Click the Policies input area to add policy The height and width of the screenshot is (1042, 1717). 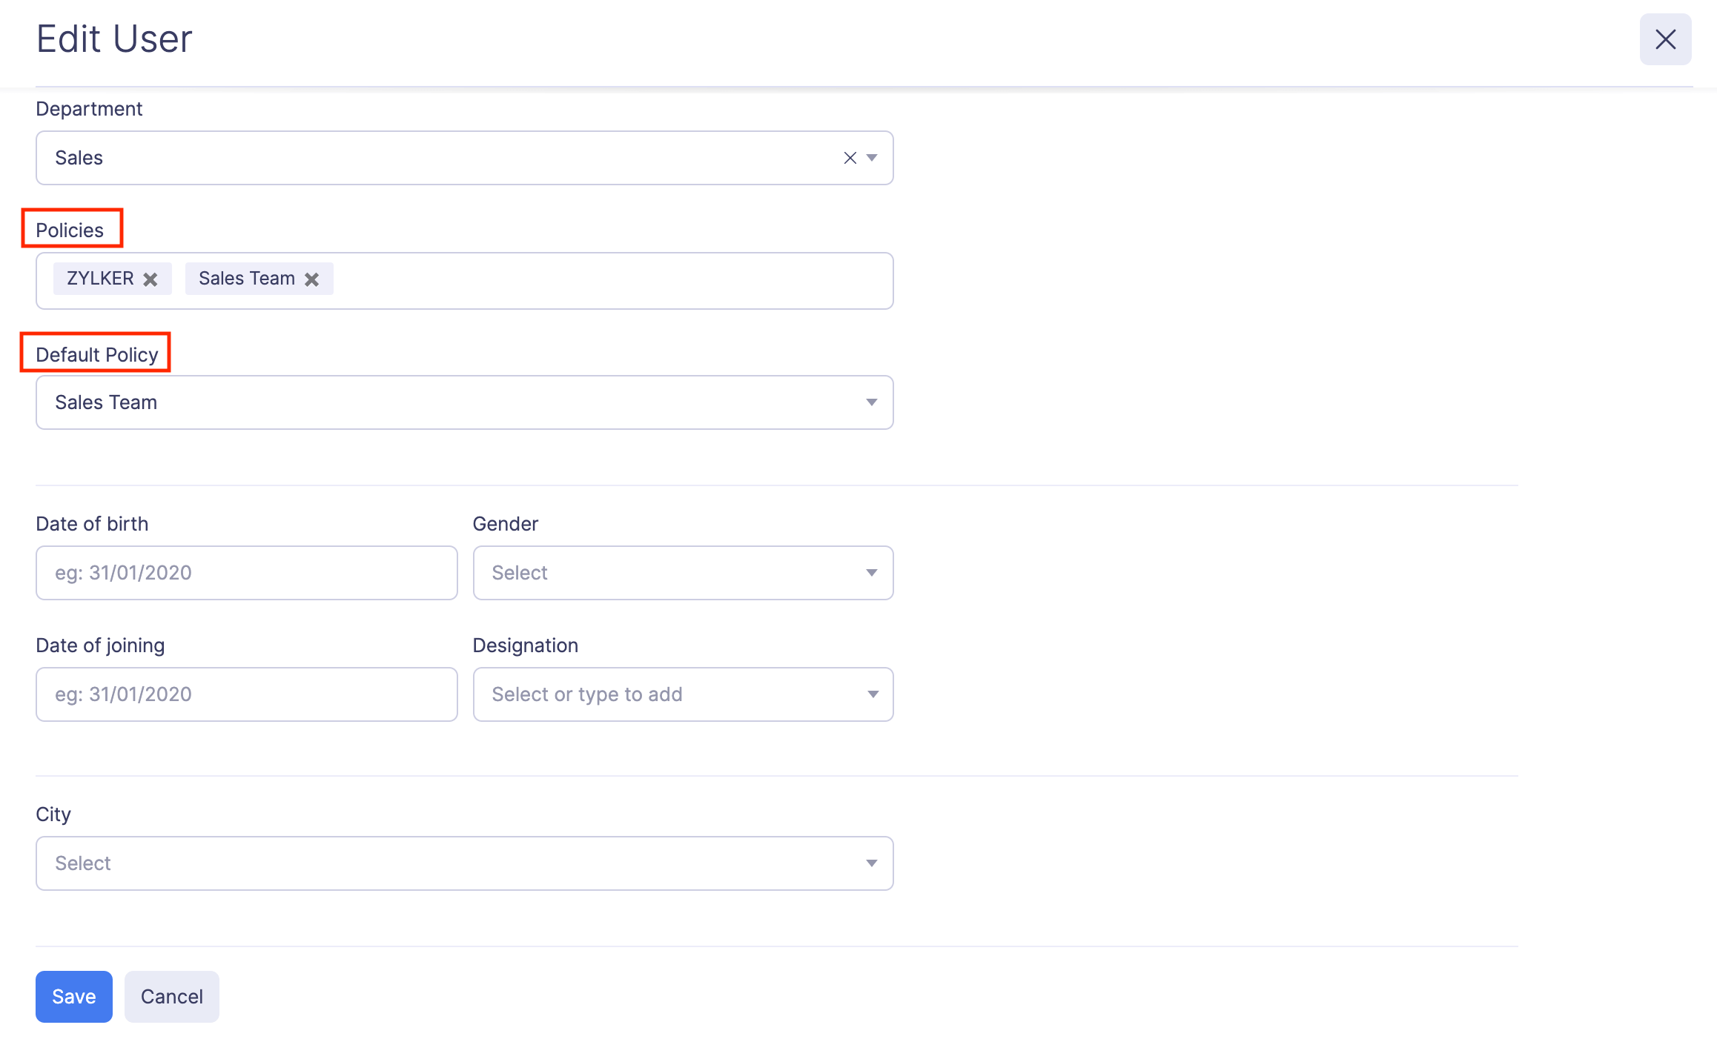point(593,280)
